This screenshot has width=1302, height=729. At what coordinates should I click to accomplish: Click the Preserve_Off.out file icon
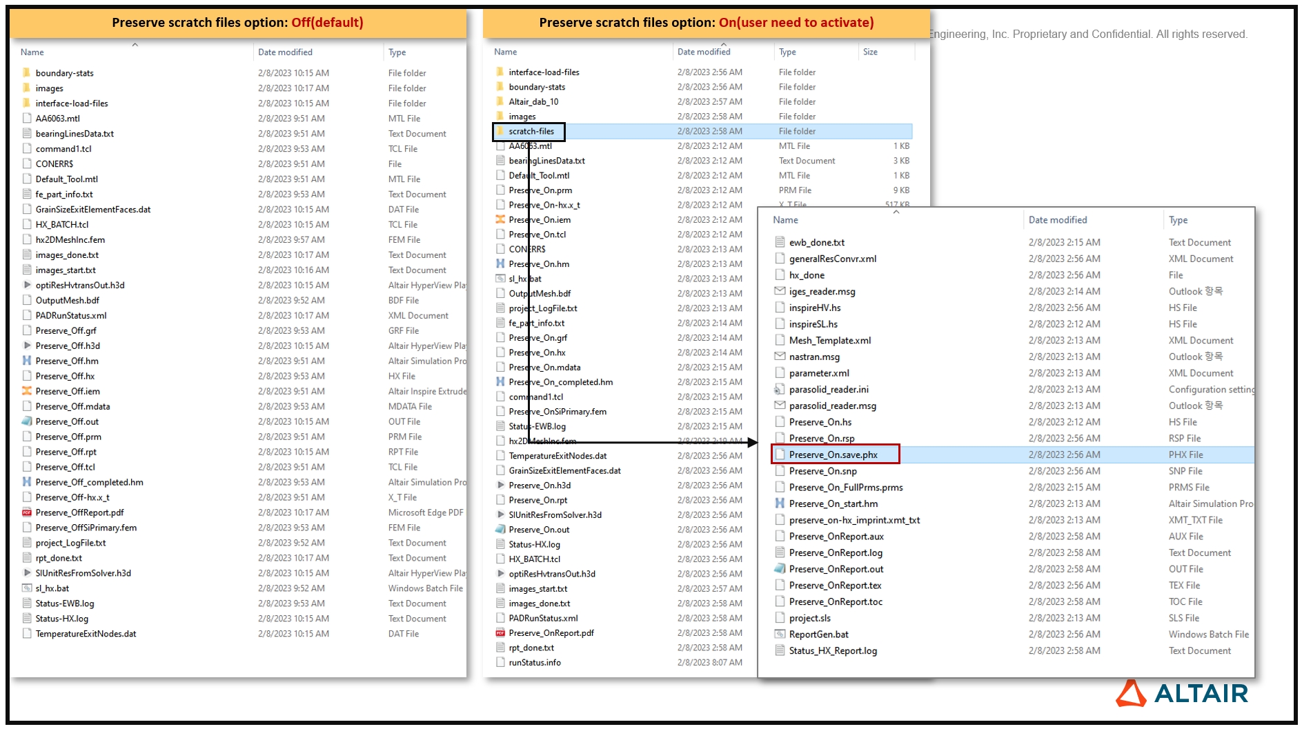click(x=27, y=421)
